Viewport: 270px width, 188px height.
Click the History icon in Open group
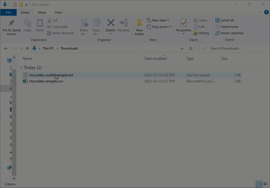click(x=201, y=33)
